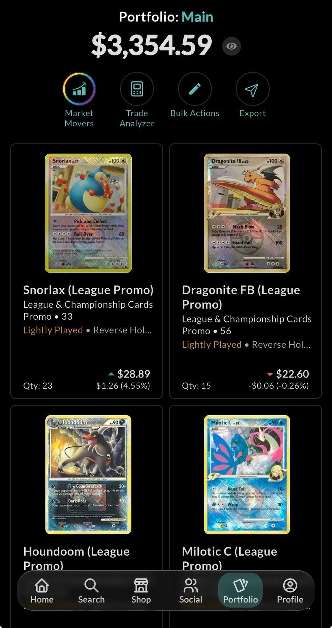Open Snorlax (League Promo) card title

pyautogui.click(x=88, y=290)
